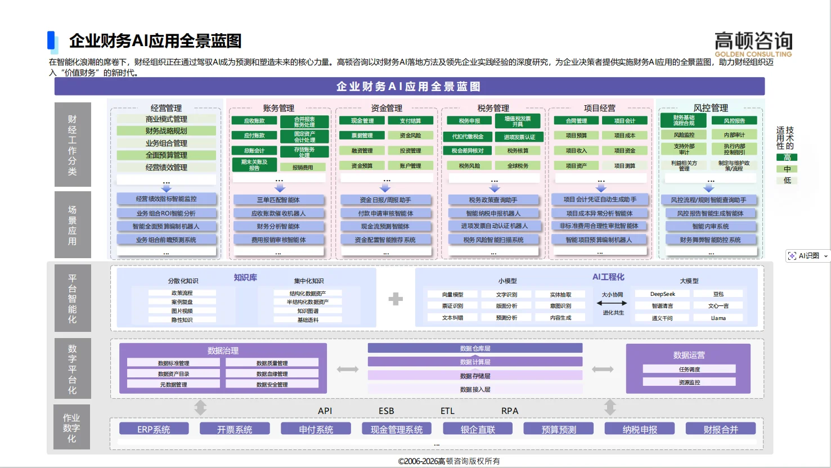831x468 pixels.
Task: Click the 现金管理 box in 资金管理
Action: (362, 120)
